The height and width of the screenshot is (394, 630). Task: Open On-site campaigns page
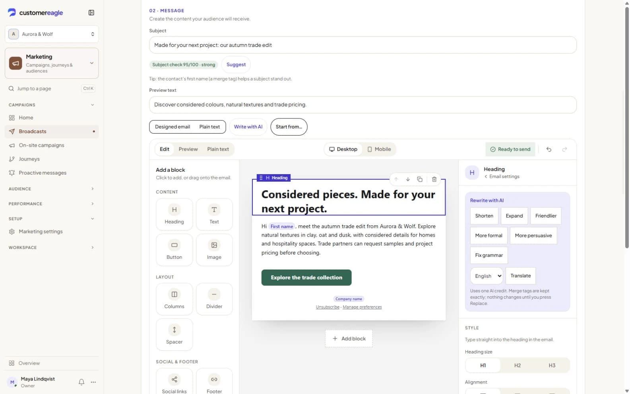(52, 145)
